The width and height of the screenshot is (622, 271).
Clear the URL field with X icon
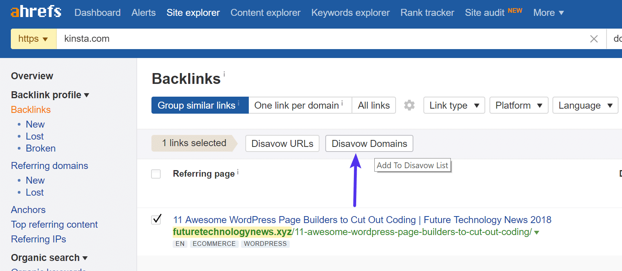tap(594, 39)
